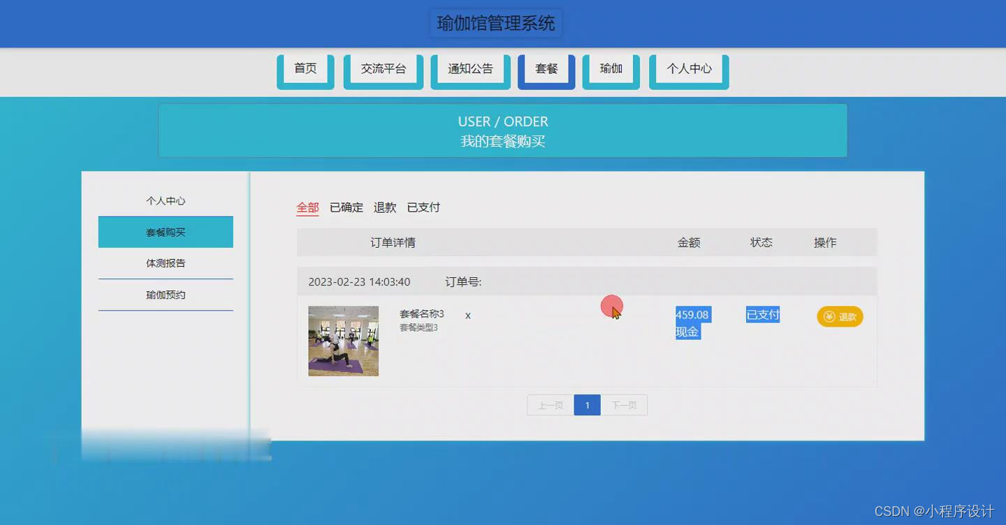Open 瑜伽预约 in the sidebar
Viewport: 1006px width, 525px height.
(x=166, y=295)
